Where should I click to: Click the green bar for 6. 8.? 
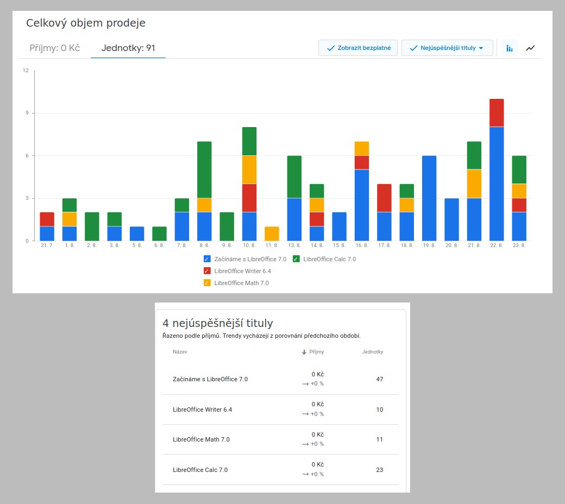[x=159, y=234]
